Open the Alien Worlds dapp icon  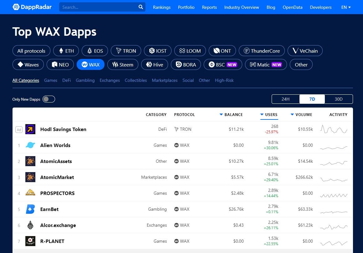point(30,145)
